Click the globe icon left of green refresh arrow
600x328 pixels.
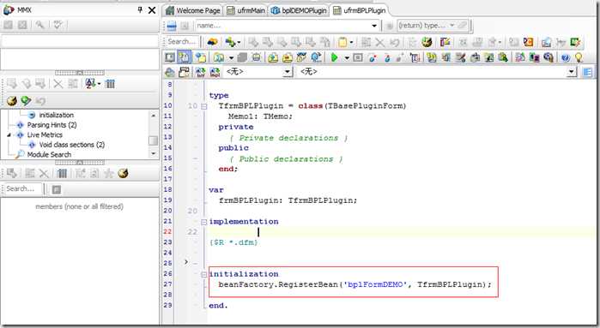click(12, 101)
